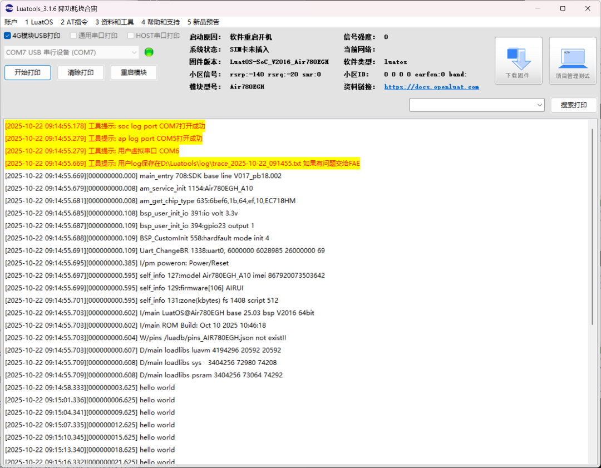Click the ap log port COM5打开成功 log line

point(104,139)
